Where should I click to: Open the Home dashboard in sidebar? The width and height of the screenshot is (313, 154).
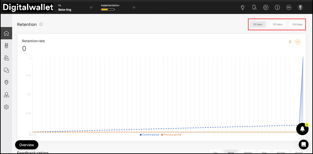(x=6, y=33)
